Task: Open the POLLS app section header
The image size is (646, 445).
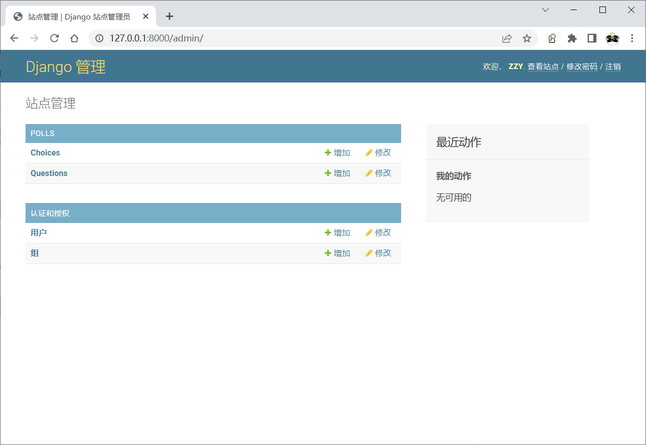Action: tap(43, 133)
